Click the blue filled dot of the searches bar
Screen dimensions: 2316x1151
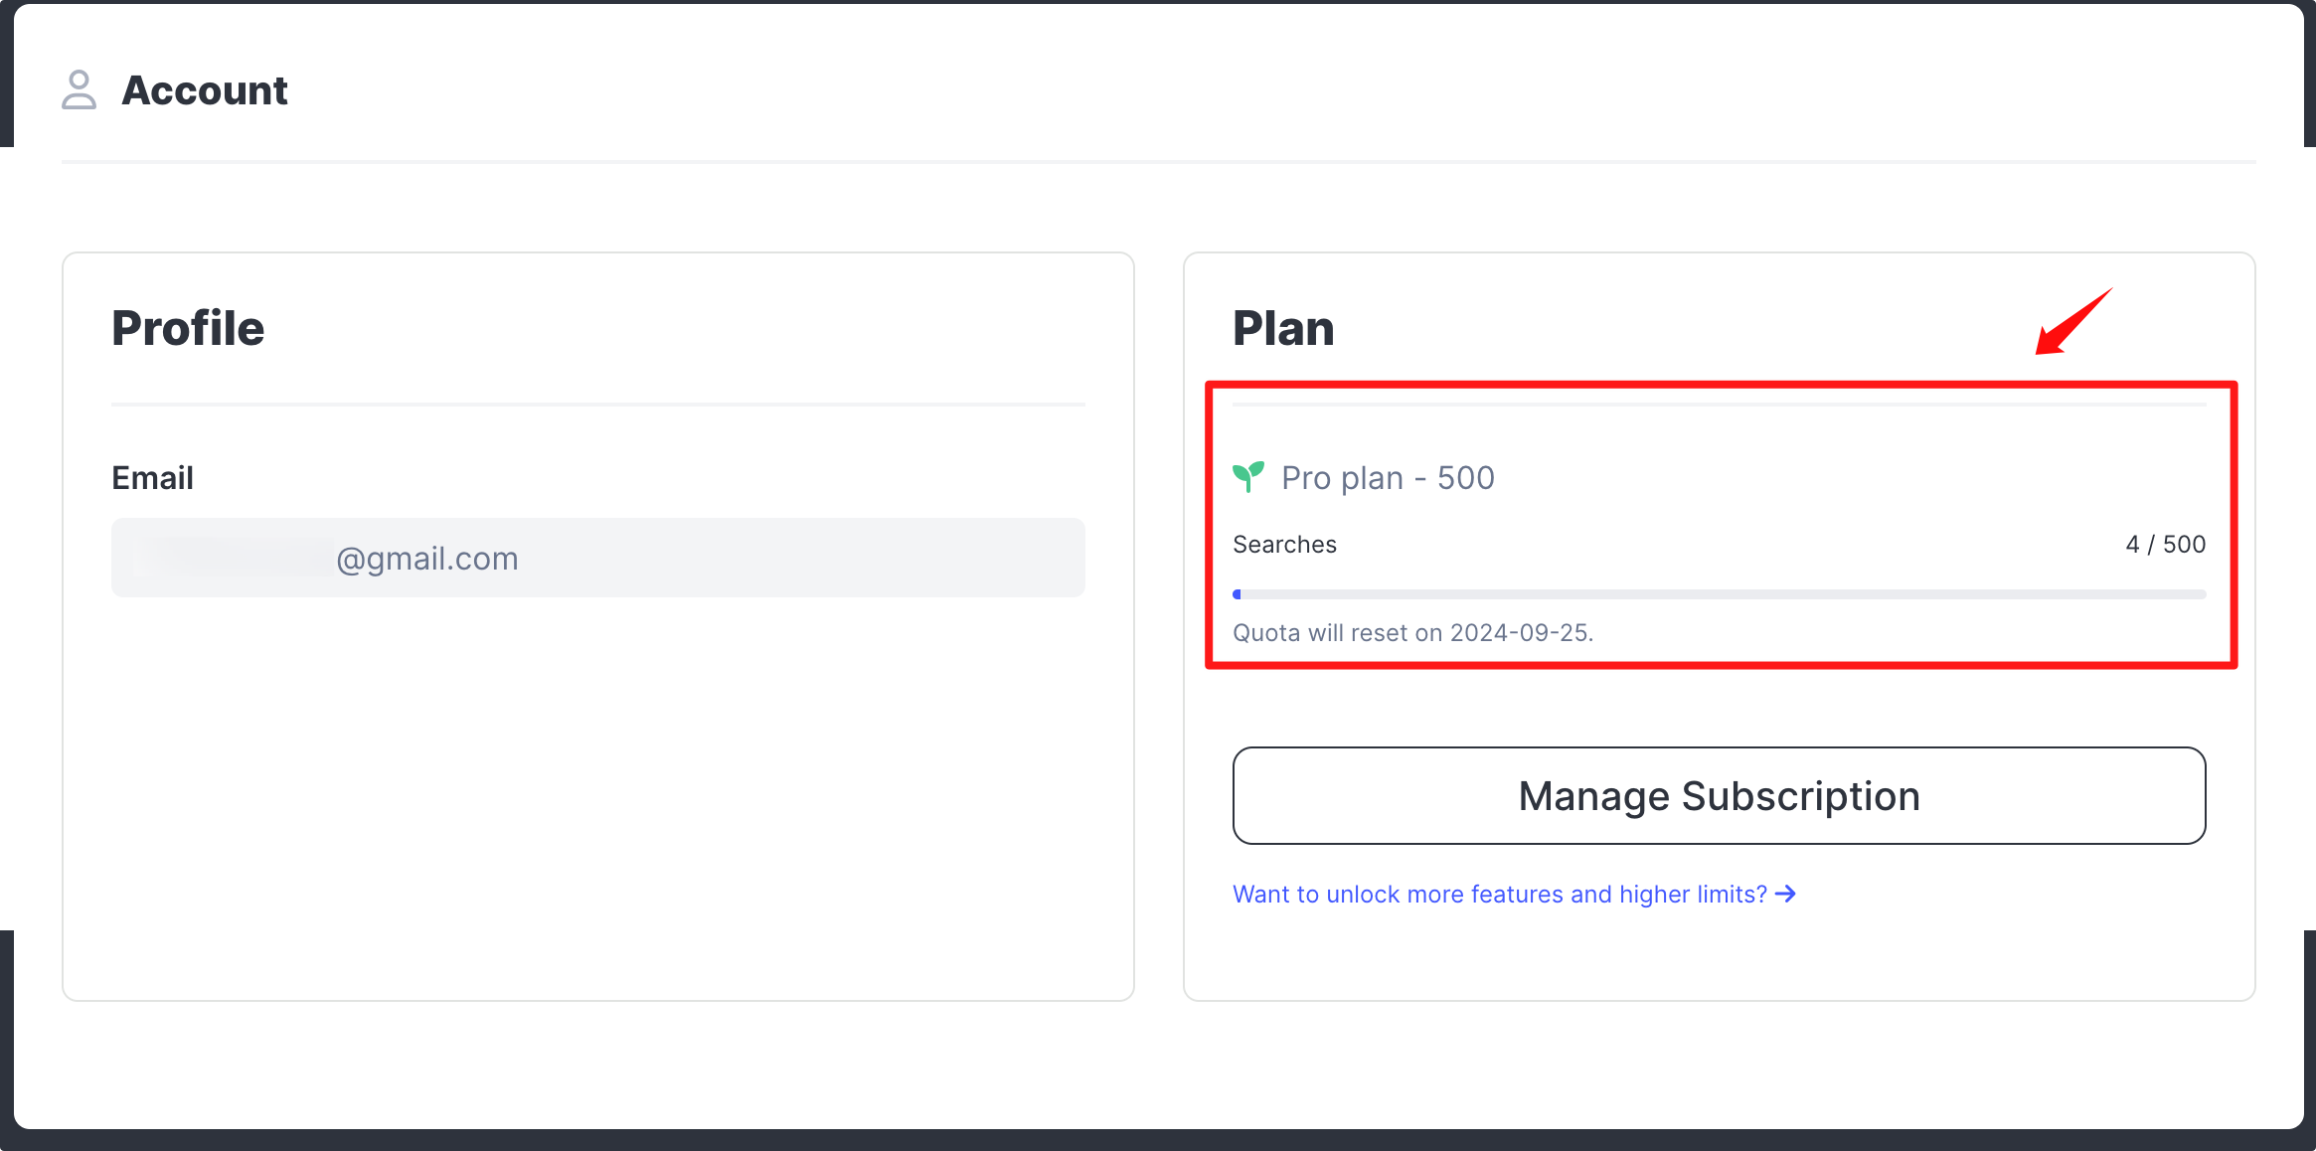[1237, 594]
